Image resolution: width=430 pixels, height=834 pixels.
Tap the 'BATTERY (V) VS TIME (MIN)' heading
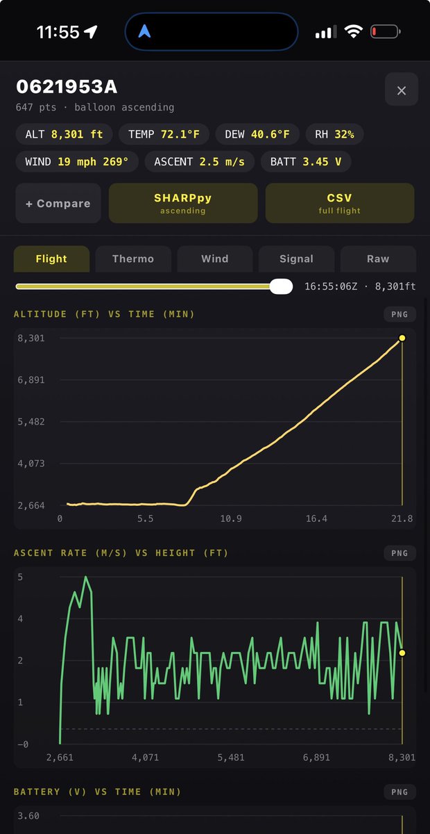tap(98, 792)
